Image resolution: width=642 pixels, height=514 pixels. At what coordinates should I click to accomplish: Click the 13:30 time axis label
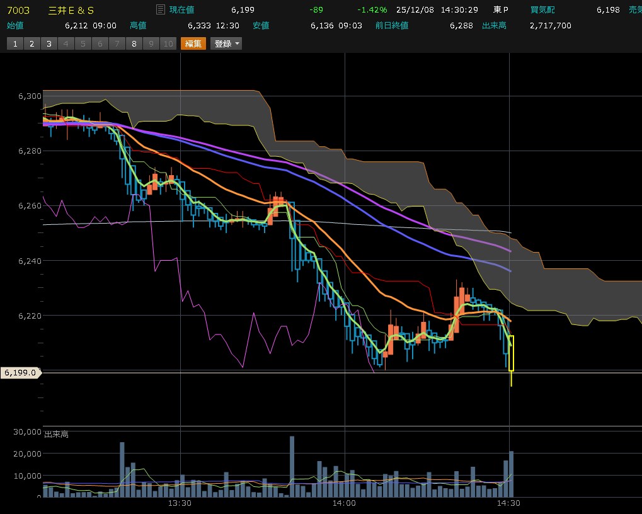[x=180, y=503]
